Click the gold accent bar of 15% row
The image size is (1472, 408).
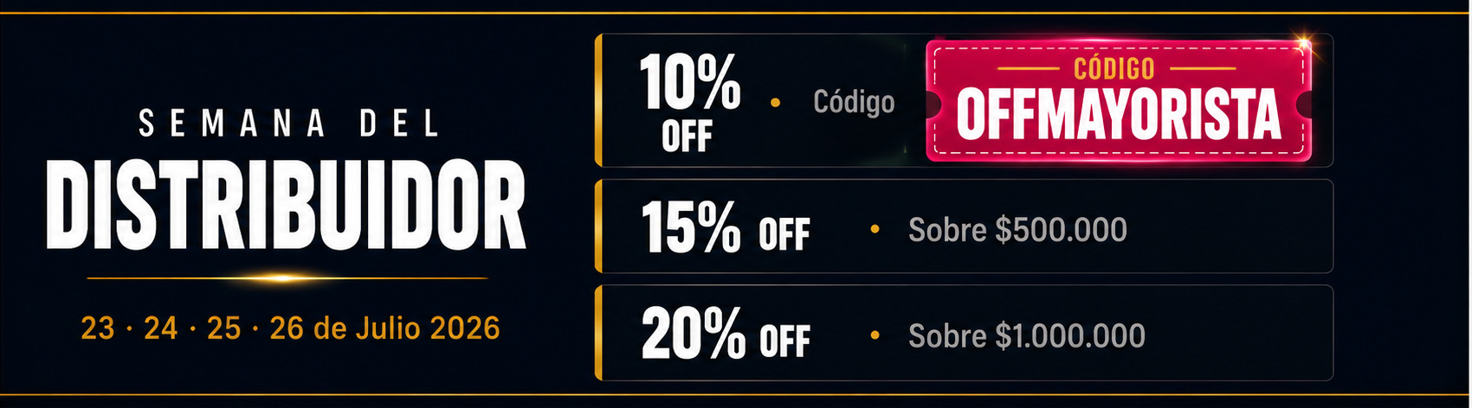point(598,226)
